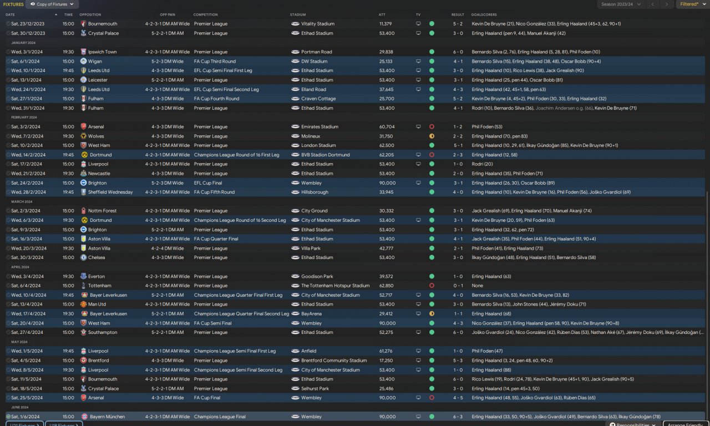Click the Chelsea club badge
This screenshot has width=710, height=426.
point(84,258)
